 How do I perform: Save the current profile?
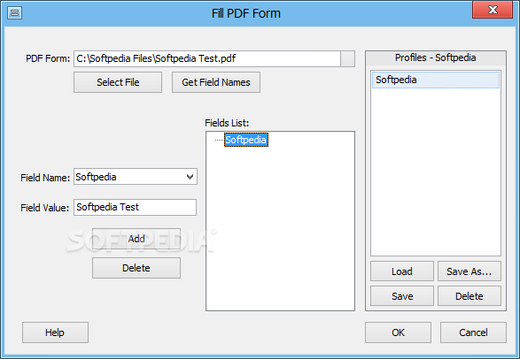tap(402, 296)
